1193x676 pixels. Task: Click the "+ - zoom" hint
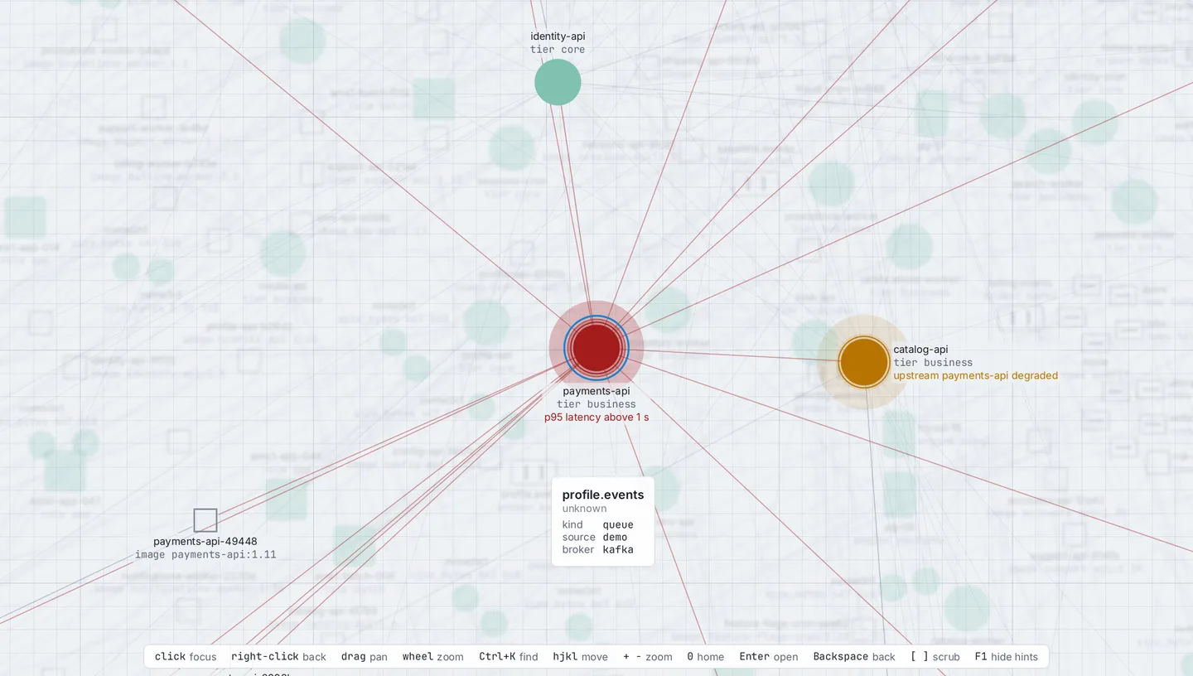click(x=648, y=657)
